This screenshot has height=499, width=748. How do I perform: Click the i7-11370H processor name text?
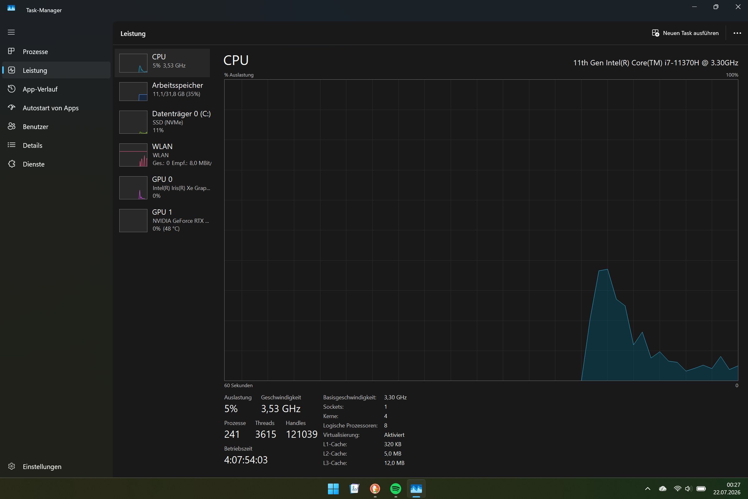656,63
